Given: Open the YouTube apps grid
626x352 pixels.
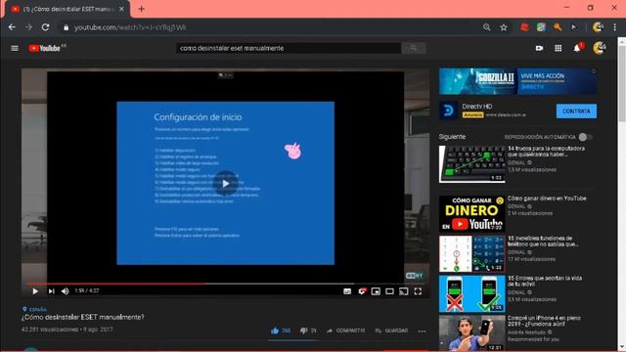Looking at the screenshot, I should tap(559, 48).
